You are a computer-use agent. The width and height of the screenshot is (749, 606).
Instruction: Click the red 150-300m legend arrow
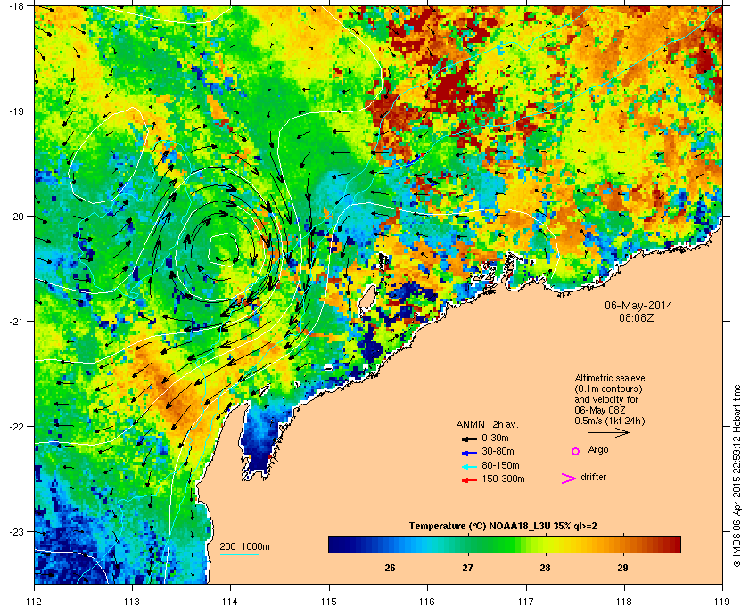pyautogui.click(x=469, y=480)
